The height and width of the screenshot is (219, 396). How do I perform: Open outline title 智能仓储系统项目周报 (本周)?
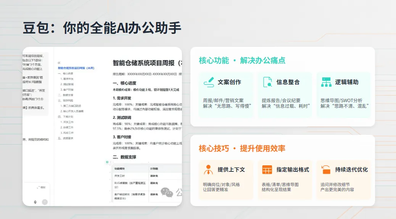coord(76,68)
